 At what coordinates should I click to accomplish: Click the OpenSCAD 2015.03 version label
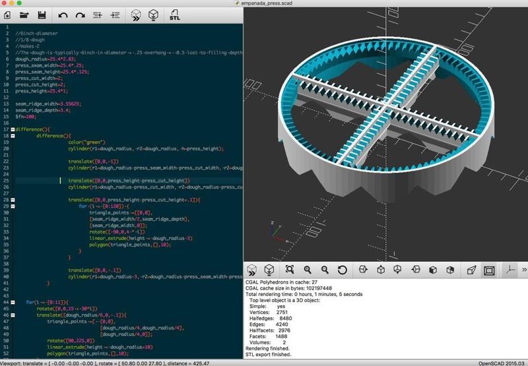click(x=502, y=363)
